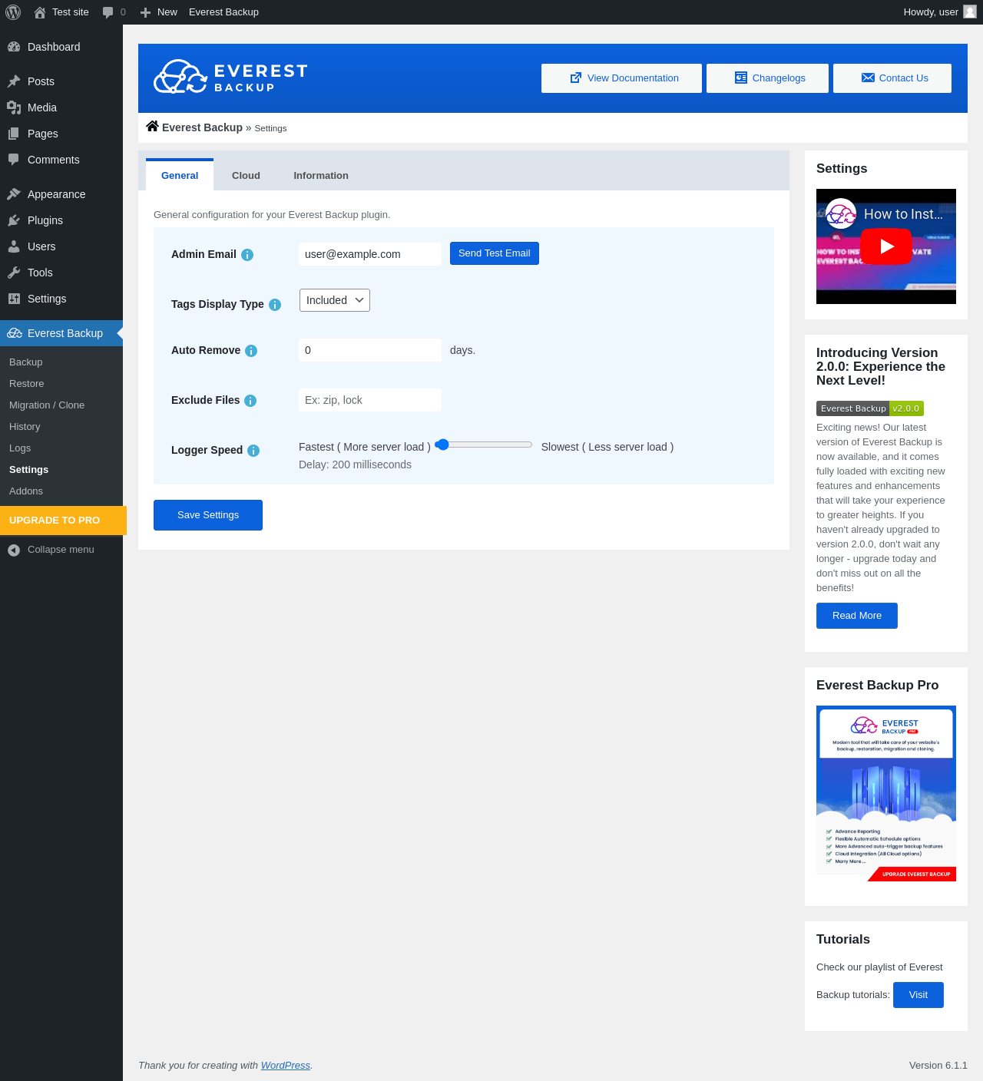This screenshot has height=1081, width=983.
Task: Click the Auto Remove days field
Action: [x=370, y=350]
